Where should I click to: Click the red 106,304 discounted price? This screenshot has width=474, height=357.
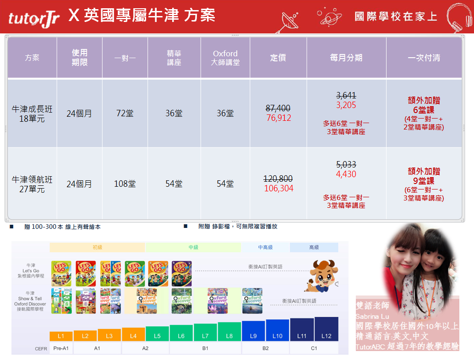(x=278, y=189)
